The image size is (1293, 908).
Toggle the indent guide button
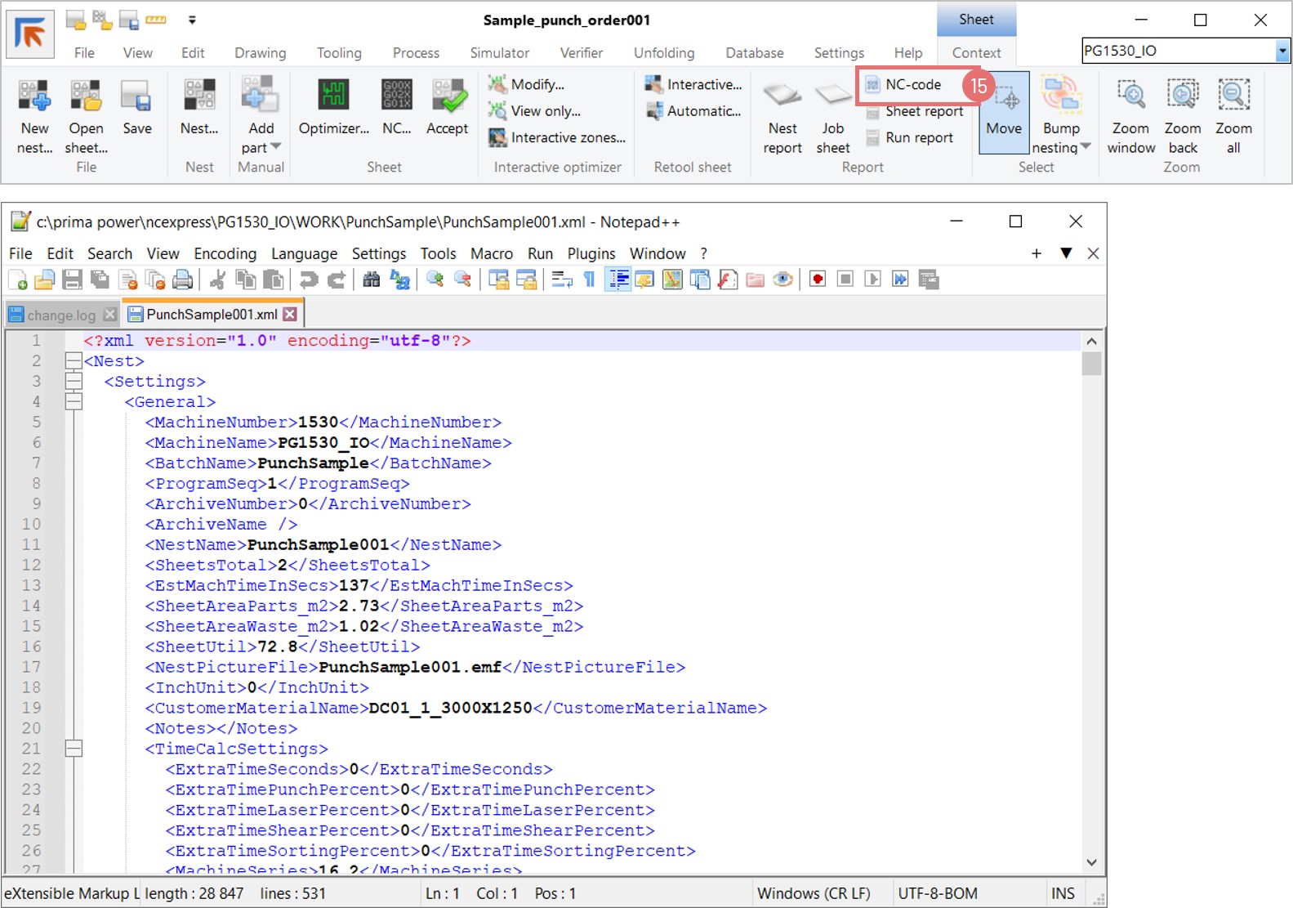point(618,280)
